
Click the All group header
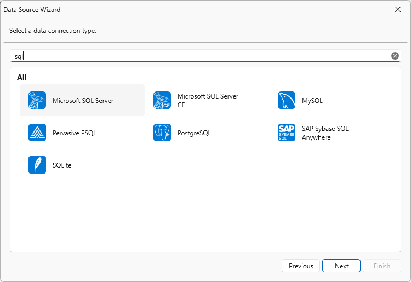click(22, 77)
